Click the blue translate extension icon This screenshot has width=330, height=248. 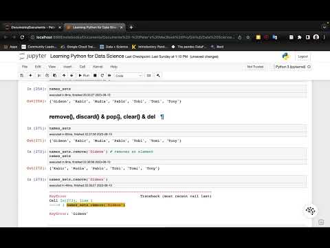point(275,37)
